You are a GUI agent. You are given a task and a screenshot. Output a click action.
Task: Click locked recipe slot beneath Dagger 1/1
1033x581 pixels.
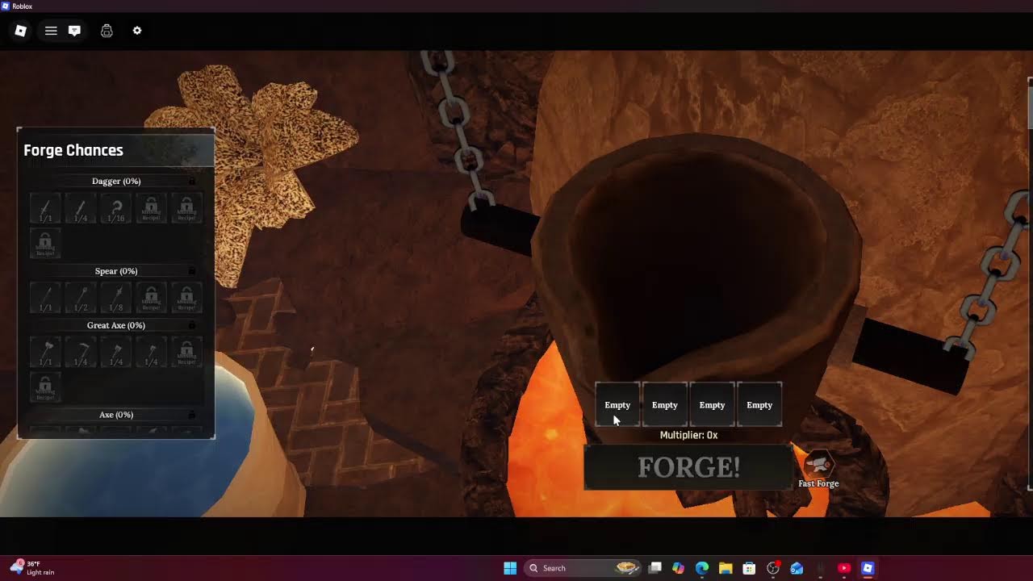tap(45, 244)
